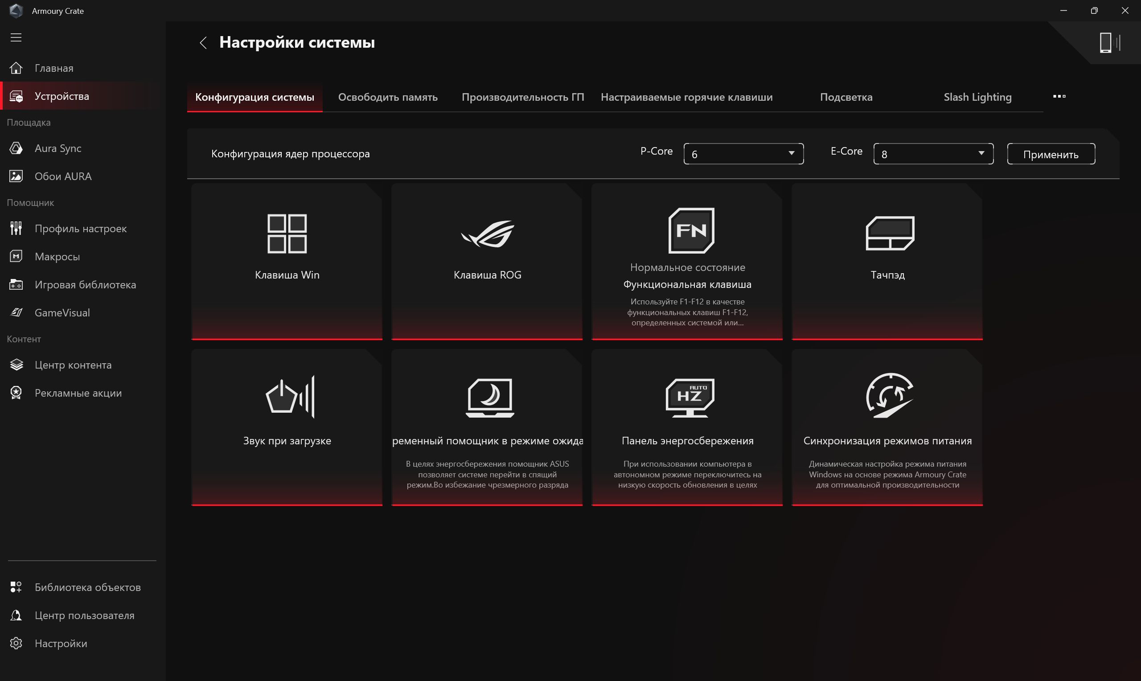Toggle Синхронизация режимов питания tile
Viewport: 1141px width, 681px height.
[887, 427]
